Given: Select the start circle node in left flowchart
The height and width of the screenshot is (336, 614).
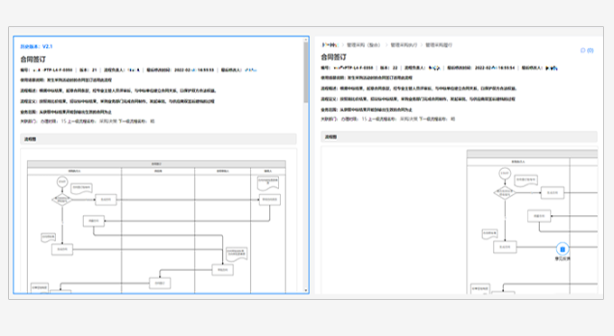Looking at the screenshot, I should tap(62, 182).
